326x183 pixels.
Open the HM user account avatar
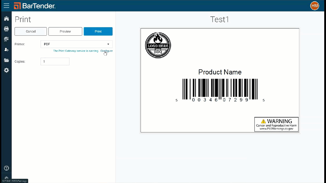[x=315, y=6]
